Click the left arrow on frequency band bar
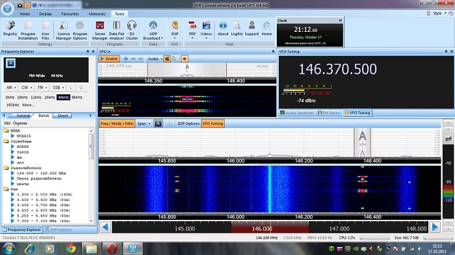This screenshot has width=455, height=255. tap(105, 227)
